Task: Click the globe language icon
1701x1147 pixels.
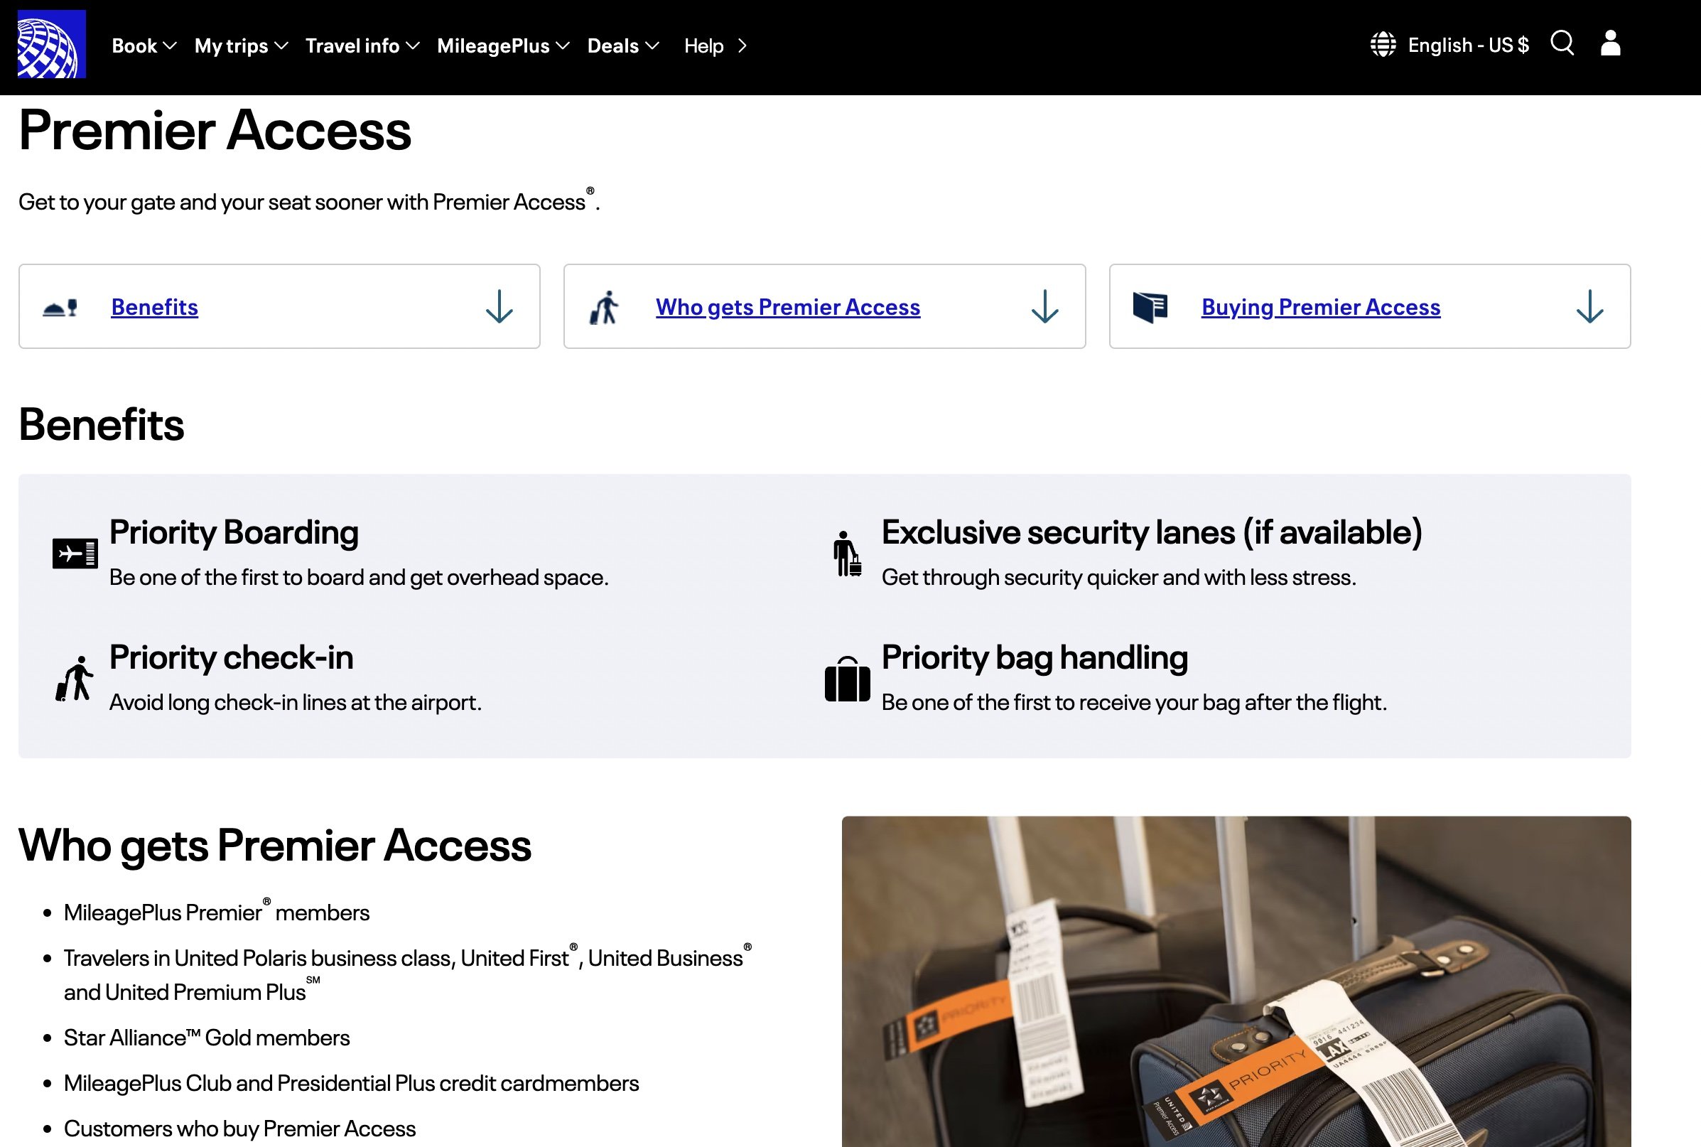Action: (1383, 45)
